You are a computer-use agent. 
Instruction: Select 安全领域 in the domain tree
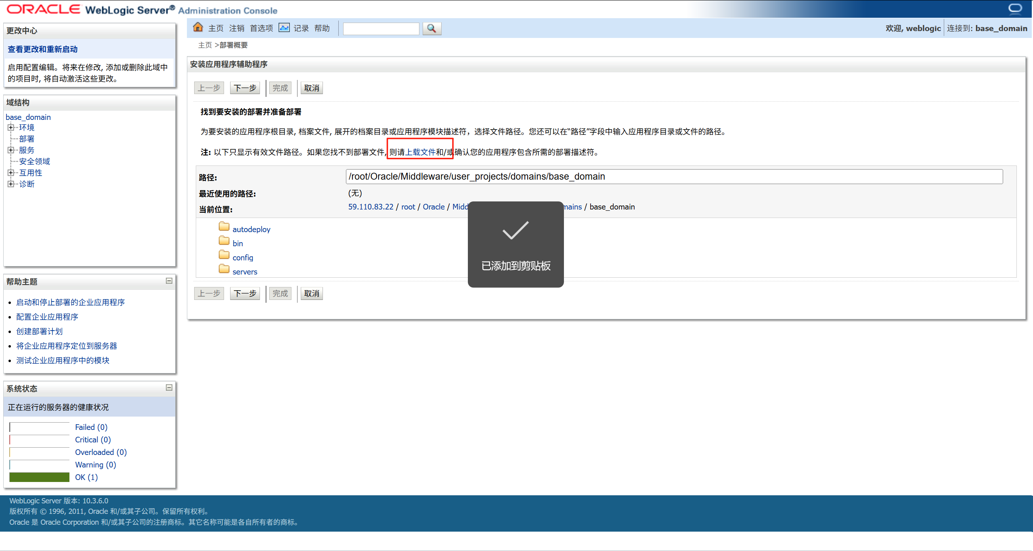click(x=34, y=161)
